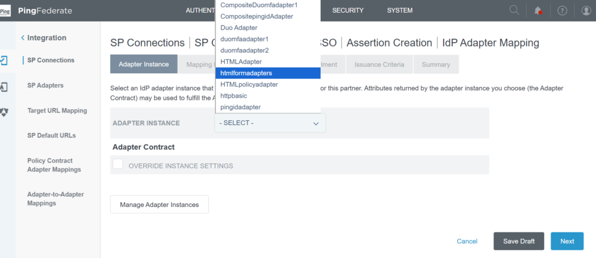This screenshot has width=596, height=258.
Task: Expand the Adapter Instance select dropdown
Action: tap(270, 123)
